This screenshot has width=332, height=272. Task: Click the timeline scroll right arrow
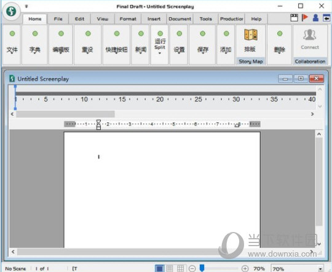coord(312,114)
